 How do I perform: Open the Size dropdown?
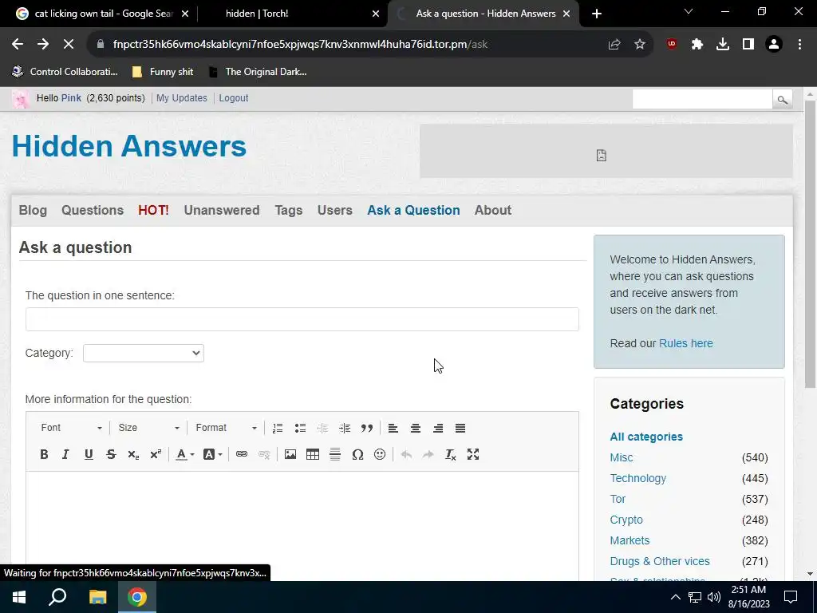[148, 428]
